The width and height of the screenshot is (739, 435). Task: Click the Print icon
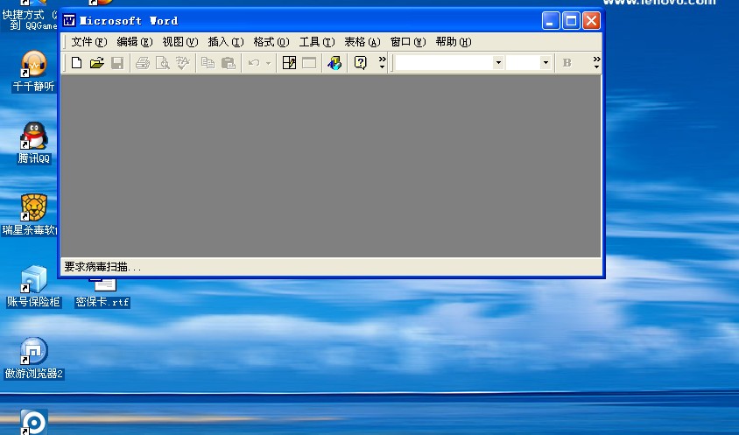[x=143, y=63]
